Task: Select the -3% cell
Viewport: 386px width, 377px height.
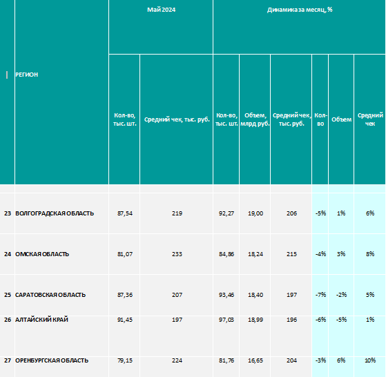Action: click(320, 367)
